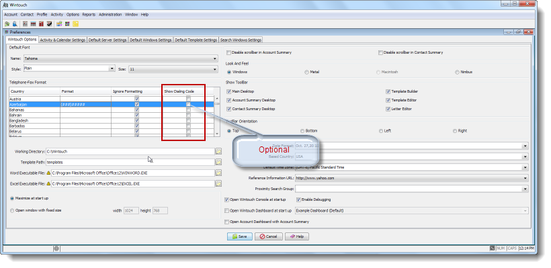Open the week calendar view toolbar icon
551x268 pixels.
click(34, 24)
